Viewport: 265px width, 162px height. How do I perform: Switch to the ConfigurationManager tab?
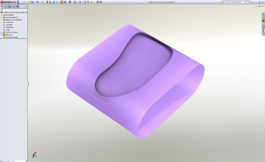click(x=10, y=7)
